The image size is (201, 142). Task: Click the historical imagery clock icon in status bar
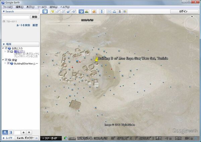(x=66, y=138)
